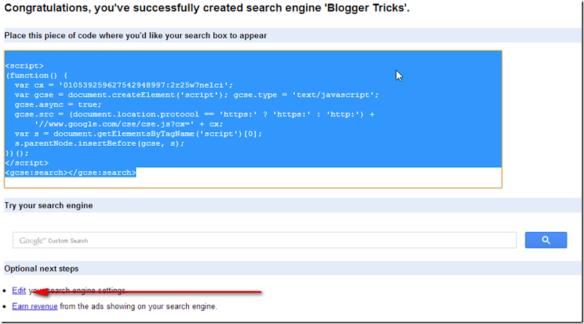Click the blank area below the selected code
Screen dimensions: 584x324
[253, 182]
